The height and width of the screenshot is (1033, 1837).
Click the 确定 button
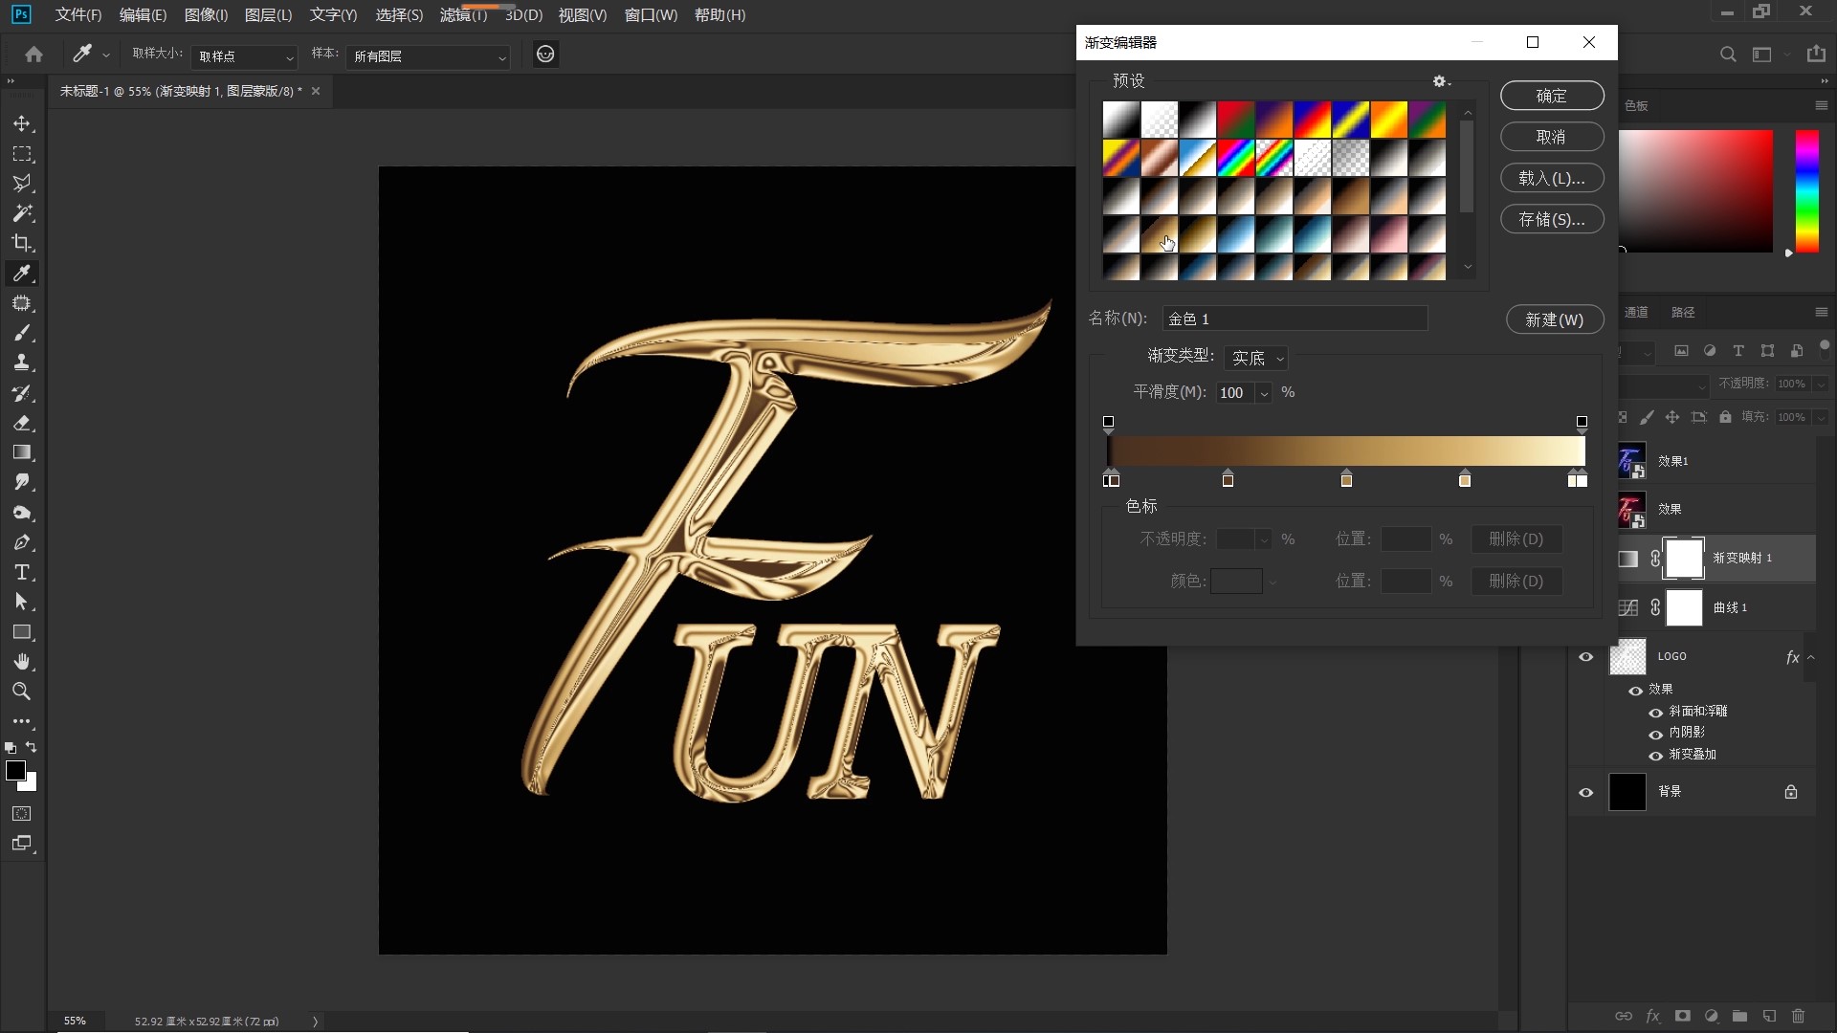[x=1551, y=96]
